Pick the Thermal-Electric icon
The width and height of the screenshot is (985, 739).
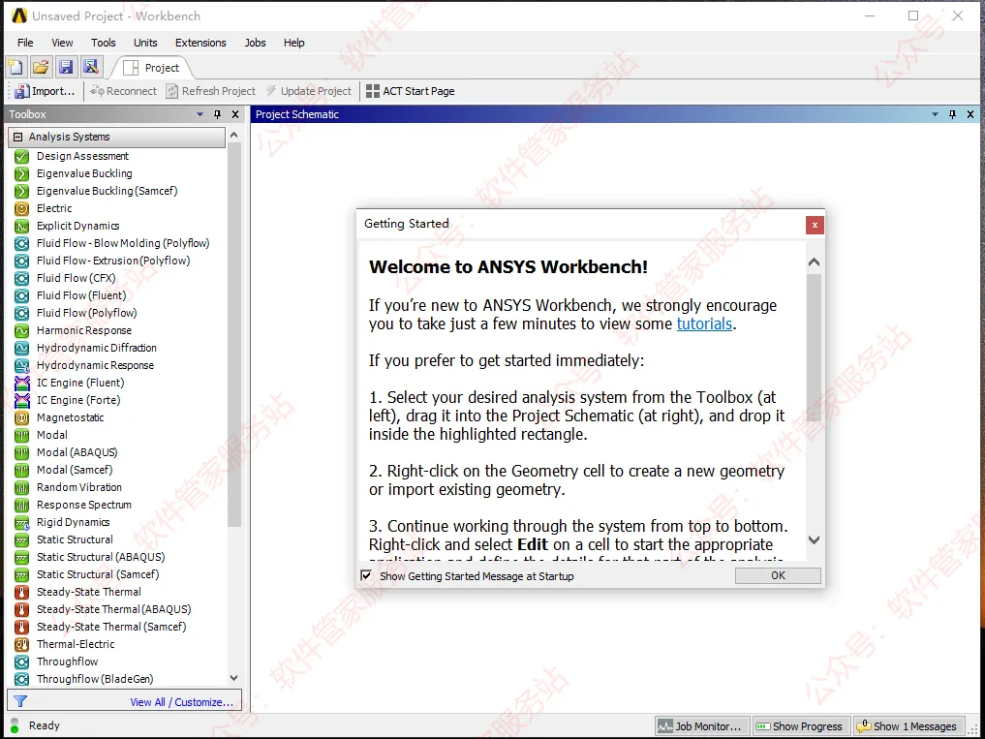[x=22, y=644]
